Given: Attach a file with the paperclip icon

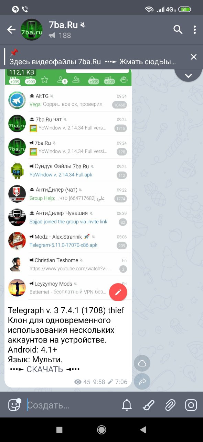Looking at the screenshot, I should click(x=170, y=405).
